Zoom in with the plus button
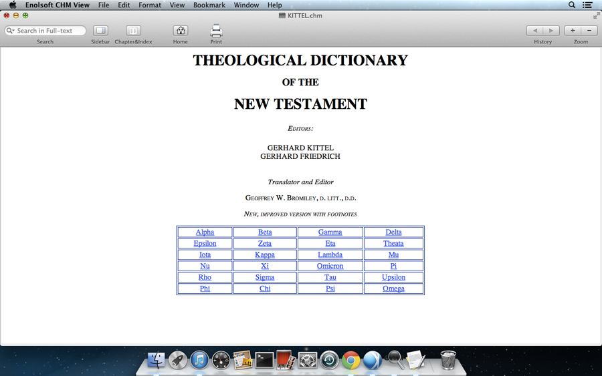 [x=573, y=31]
